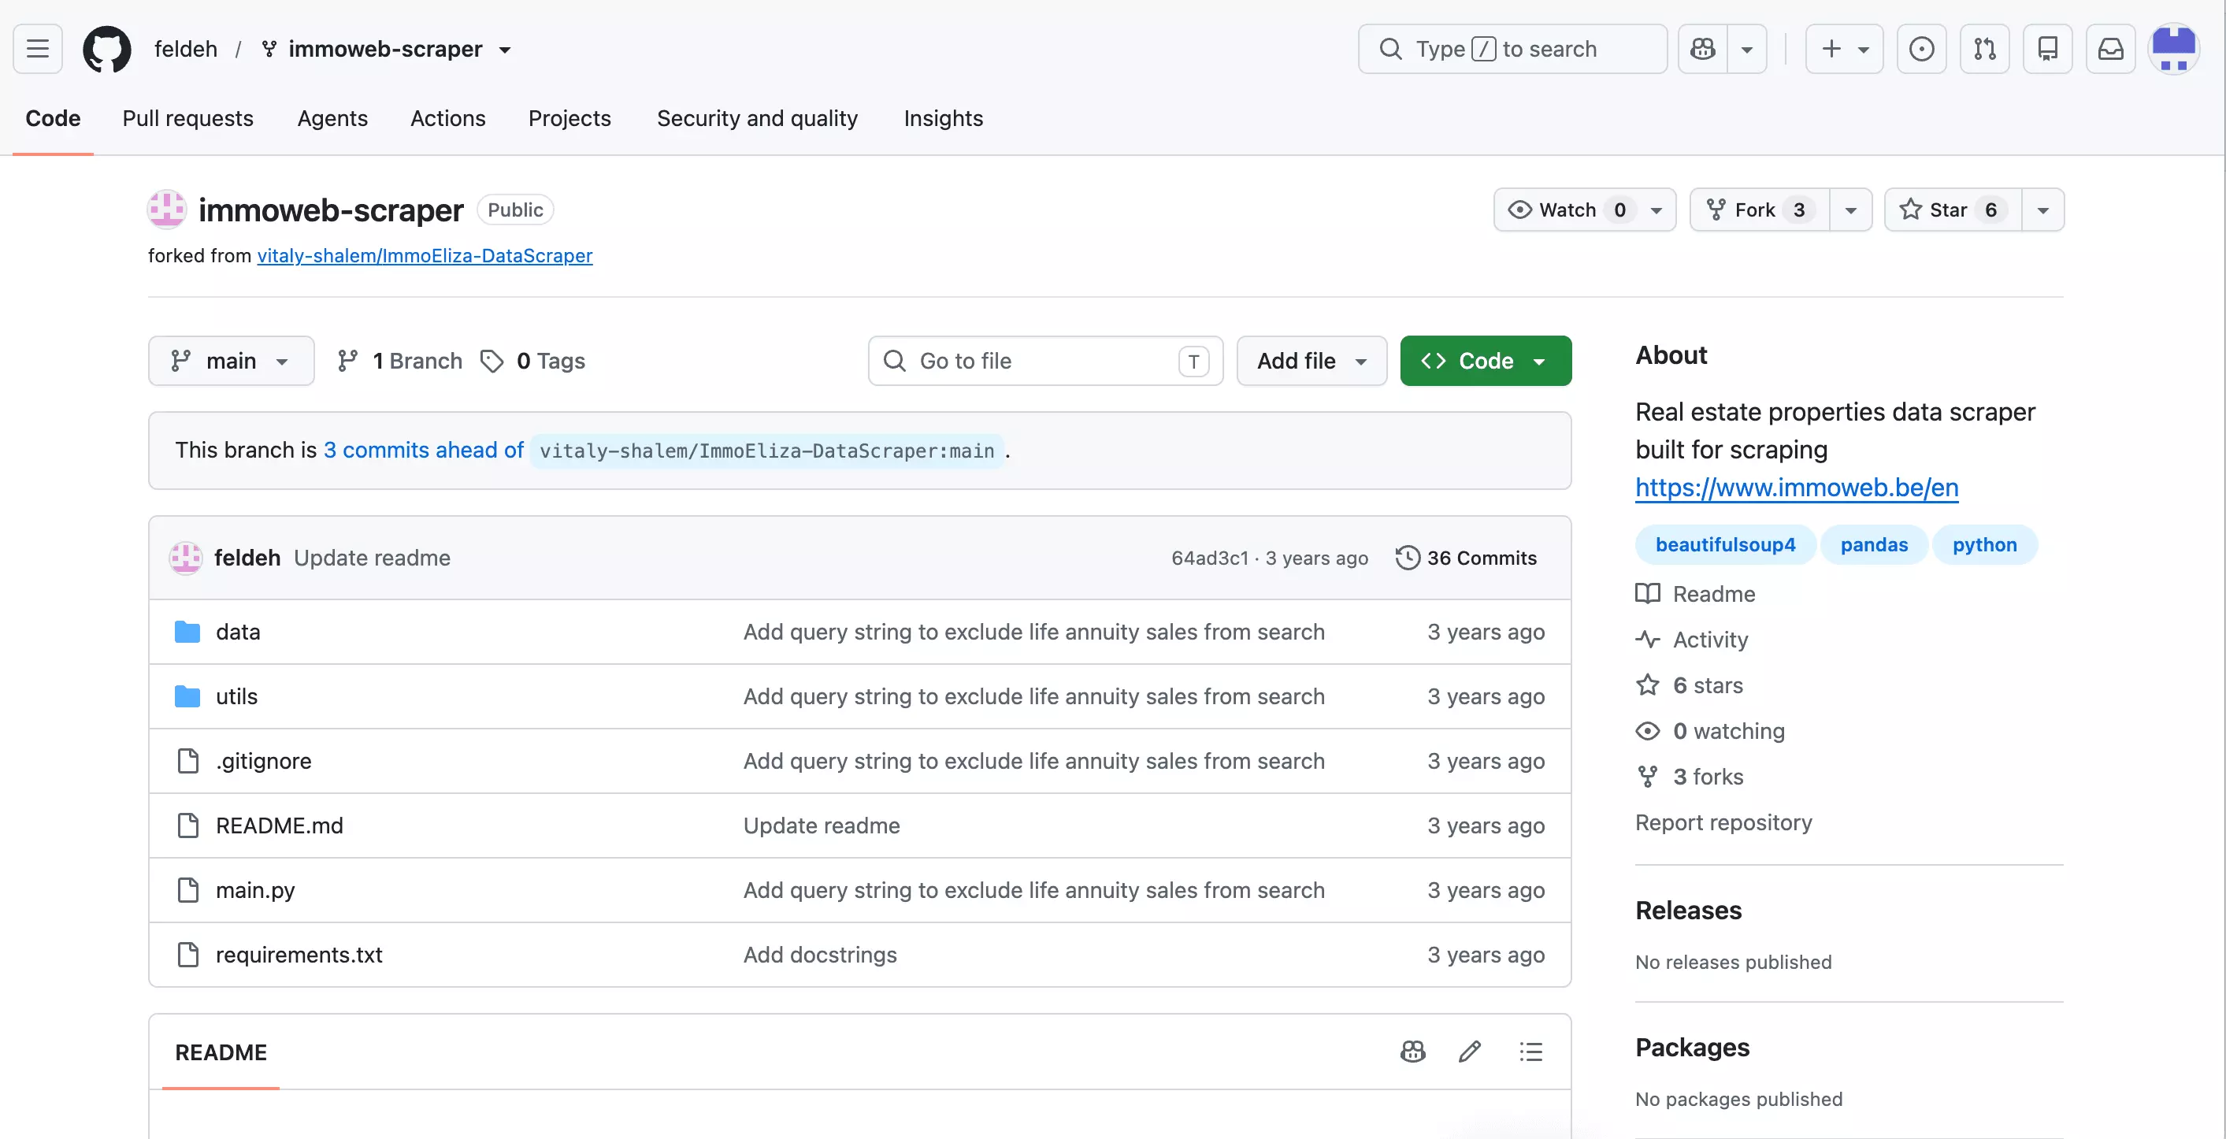
Task: Open pull requests icon in header
Action: [x=1984, y=50]
